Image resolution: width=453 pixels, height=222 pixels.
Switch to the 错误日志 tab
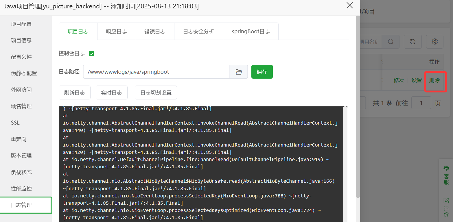coord(155,32)
